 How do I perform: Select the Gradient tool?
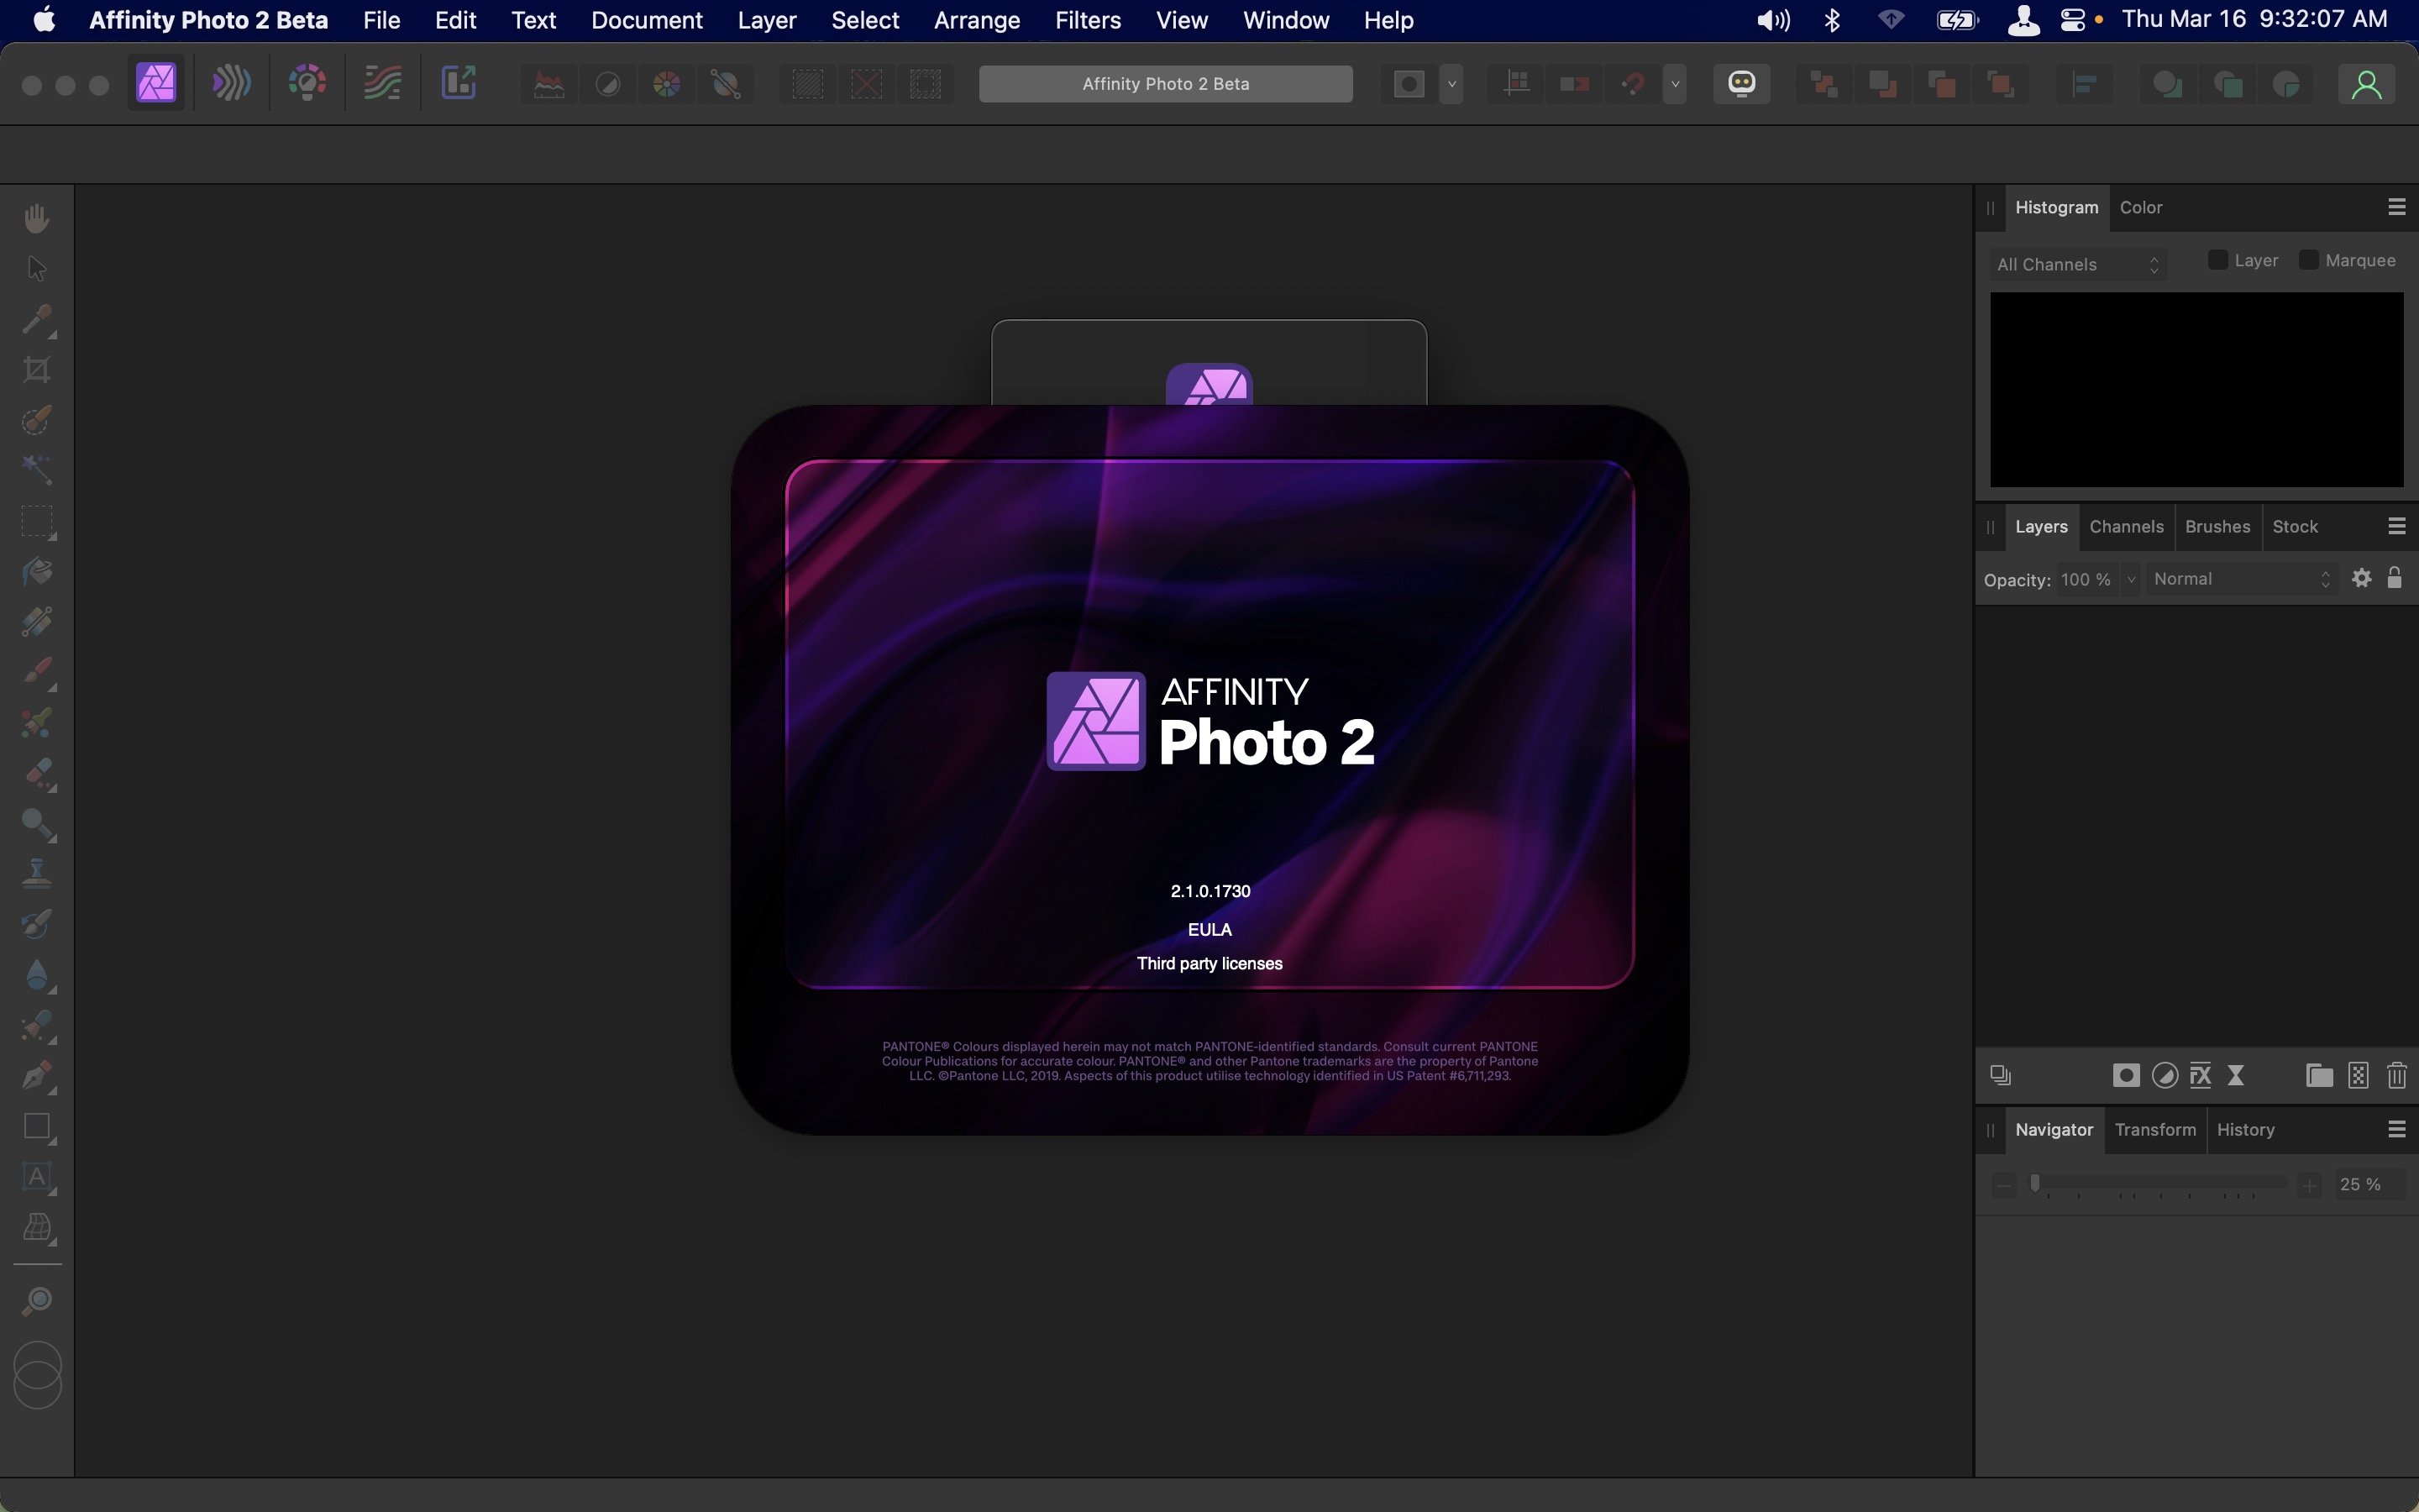click(x=37, y=621)
